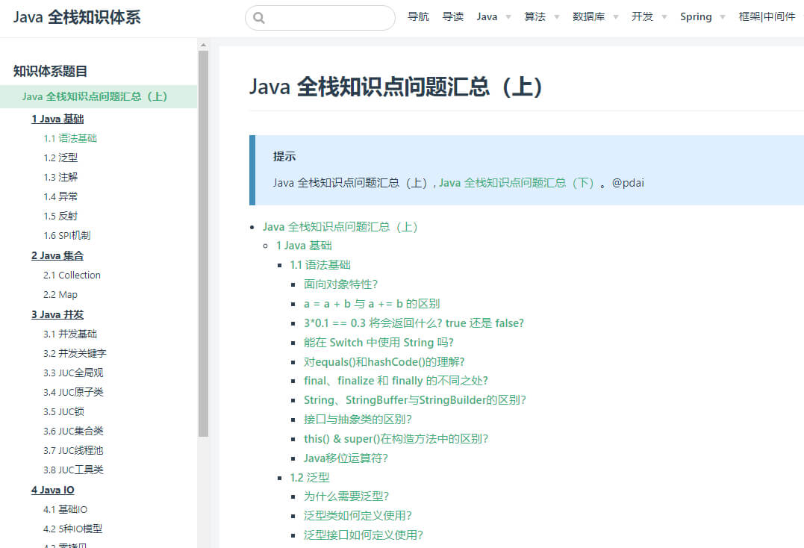Click the search magnifier icon
The width and height of the screenshot is (804, 548).
point(259,18)
